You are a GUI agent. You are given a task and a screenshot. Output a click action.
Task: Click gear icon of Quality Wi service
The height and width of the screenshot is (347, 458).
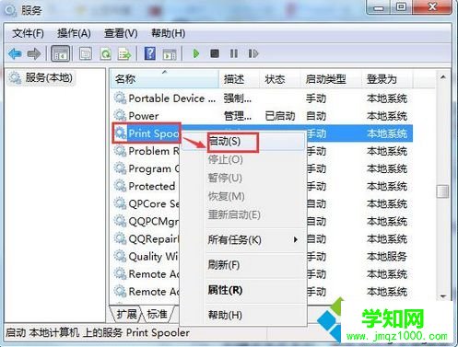point(120,256)
